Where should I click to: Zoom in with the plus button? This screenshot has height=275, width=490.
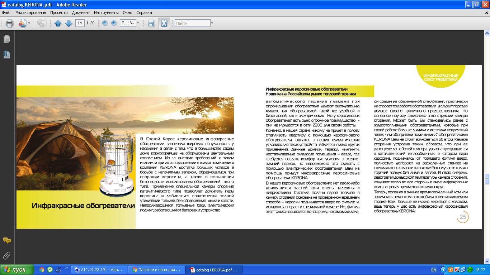coord(114,23)
